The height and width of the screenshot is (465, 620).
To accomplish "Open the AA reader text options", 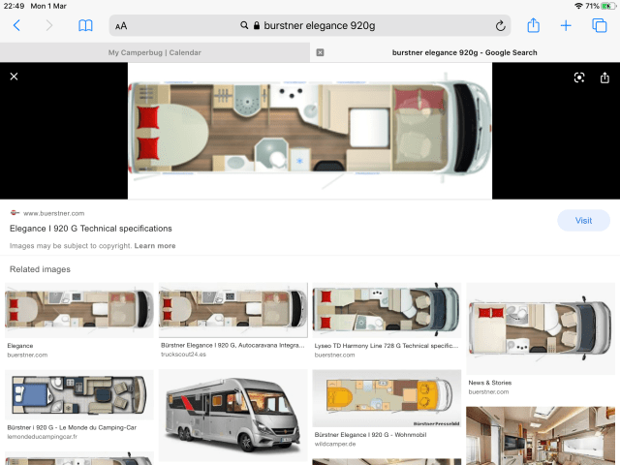I will point(121,26).
